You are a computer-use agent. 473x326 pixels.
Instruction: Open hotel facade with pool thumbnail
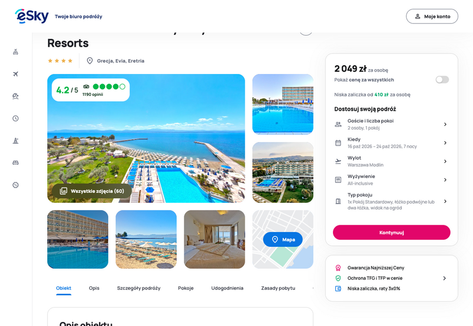(78, 240)
